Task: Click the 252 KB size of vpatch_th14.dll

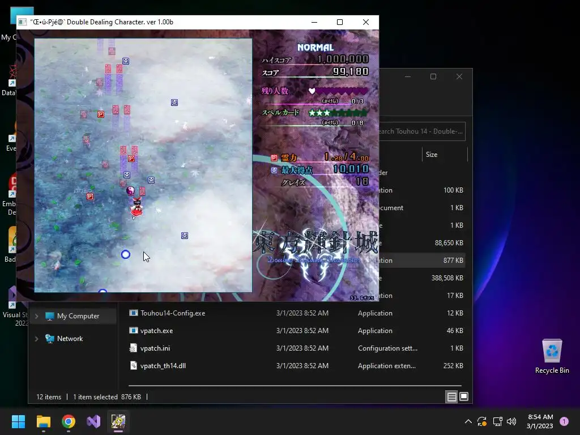Action: pos(453,365)
